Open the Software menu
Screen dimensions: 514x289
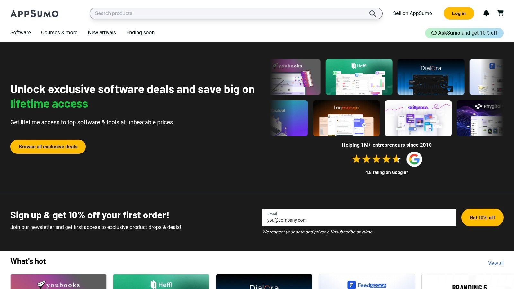coord(21,32)
